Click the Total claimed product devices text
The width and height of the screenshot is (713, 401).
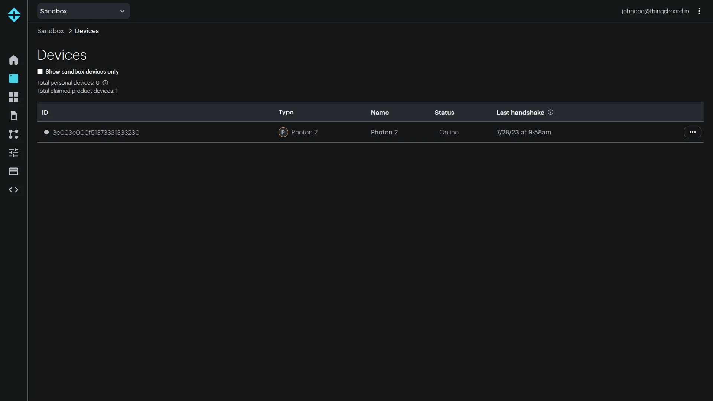(77, 91)
